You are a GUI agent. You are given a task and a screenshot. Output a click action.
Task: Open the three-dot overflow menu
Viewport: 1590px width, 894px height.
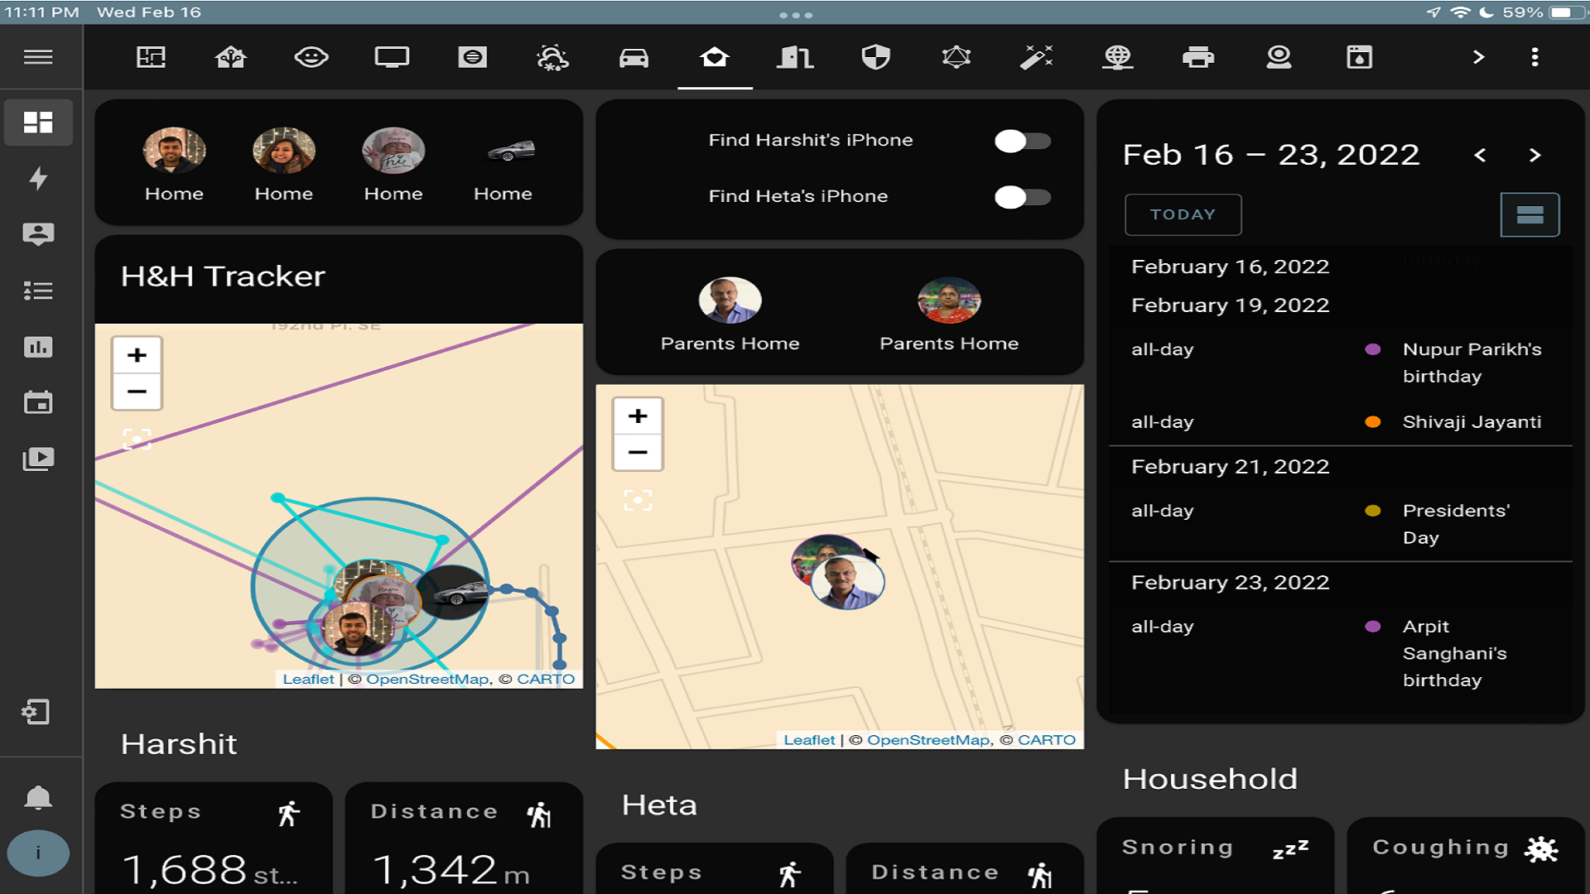[x=1535, y=57]
